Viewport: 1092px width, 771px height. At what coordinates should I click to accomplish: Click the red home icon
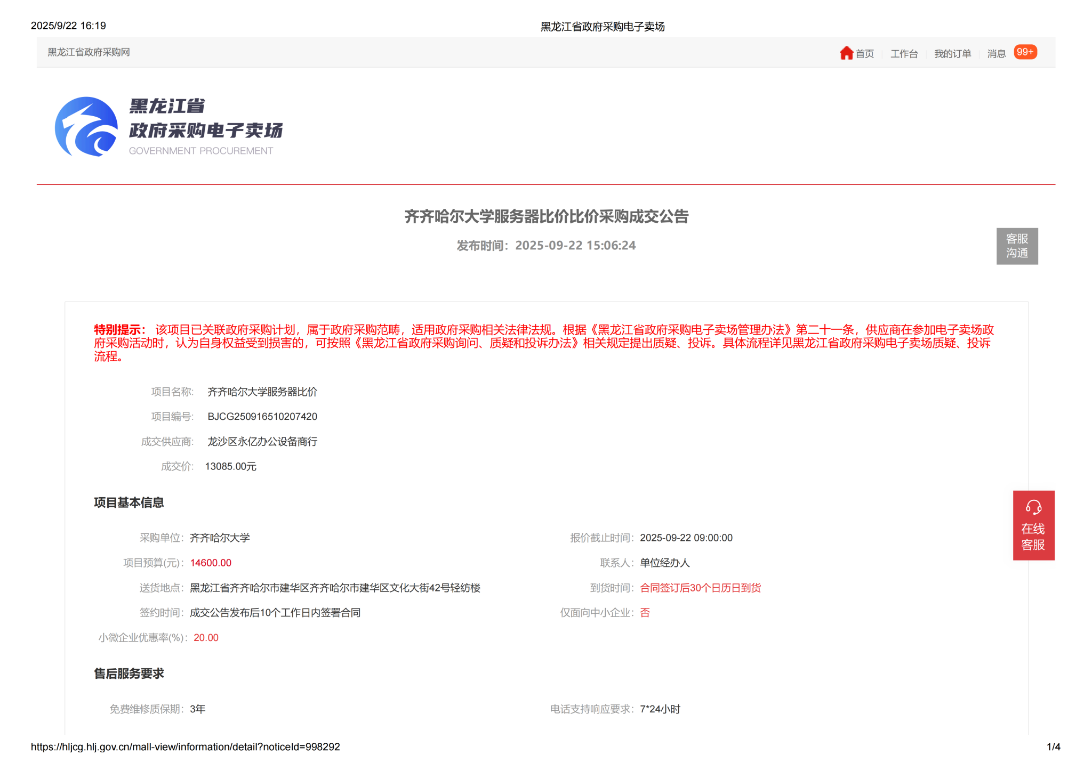[846, 53]
